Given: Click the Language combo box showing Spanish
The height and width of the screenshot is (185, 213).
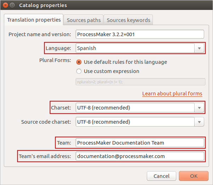Looking at the screenshot, I should click(135, 48).
